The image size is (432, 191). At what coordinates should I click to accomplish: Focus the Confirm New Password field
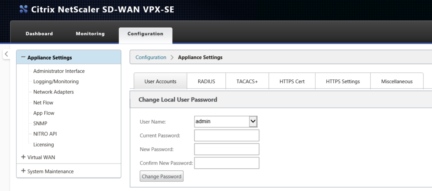tap(227, 163)
